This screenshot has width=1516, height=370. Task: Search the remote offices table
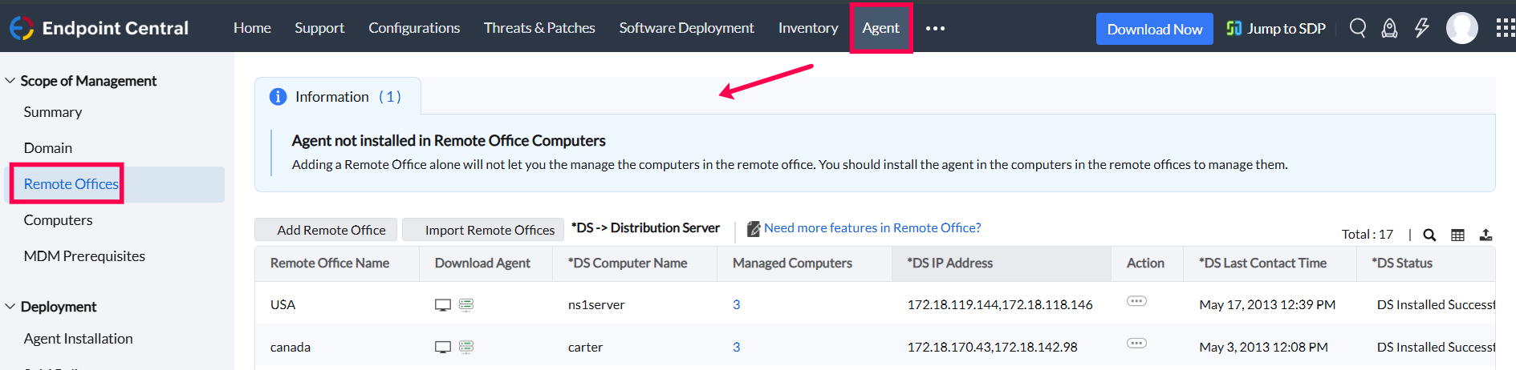pyautogui.click(x=1429, y=235)
